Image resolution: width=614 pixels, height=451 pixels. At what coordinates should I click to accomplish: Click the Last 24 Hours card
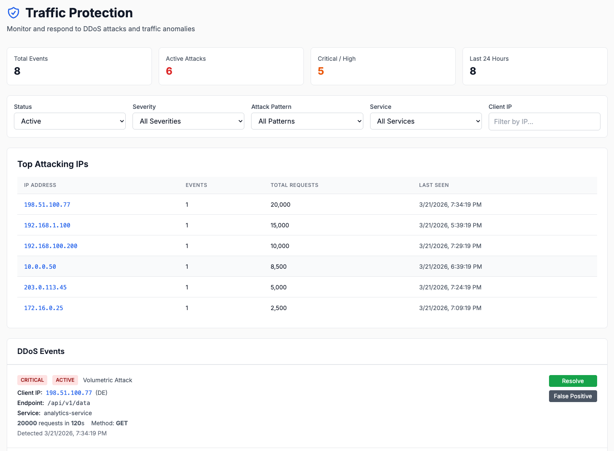click(535, 66)
